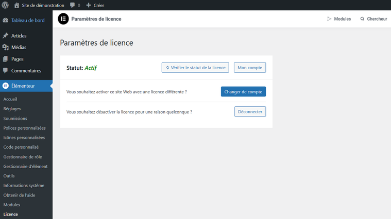
Task: Open Soumissions submenu item
Action: click(x=15, y=118)
